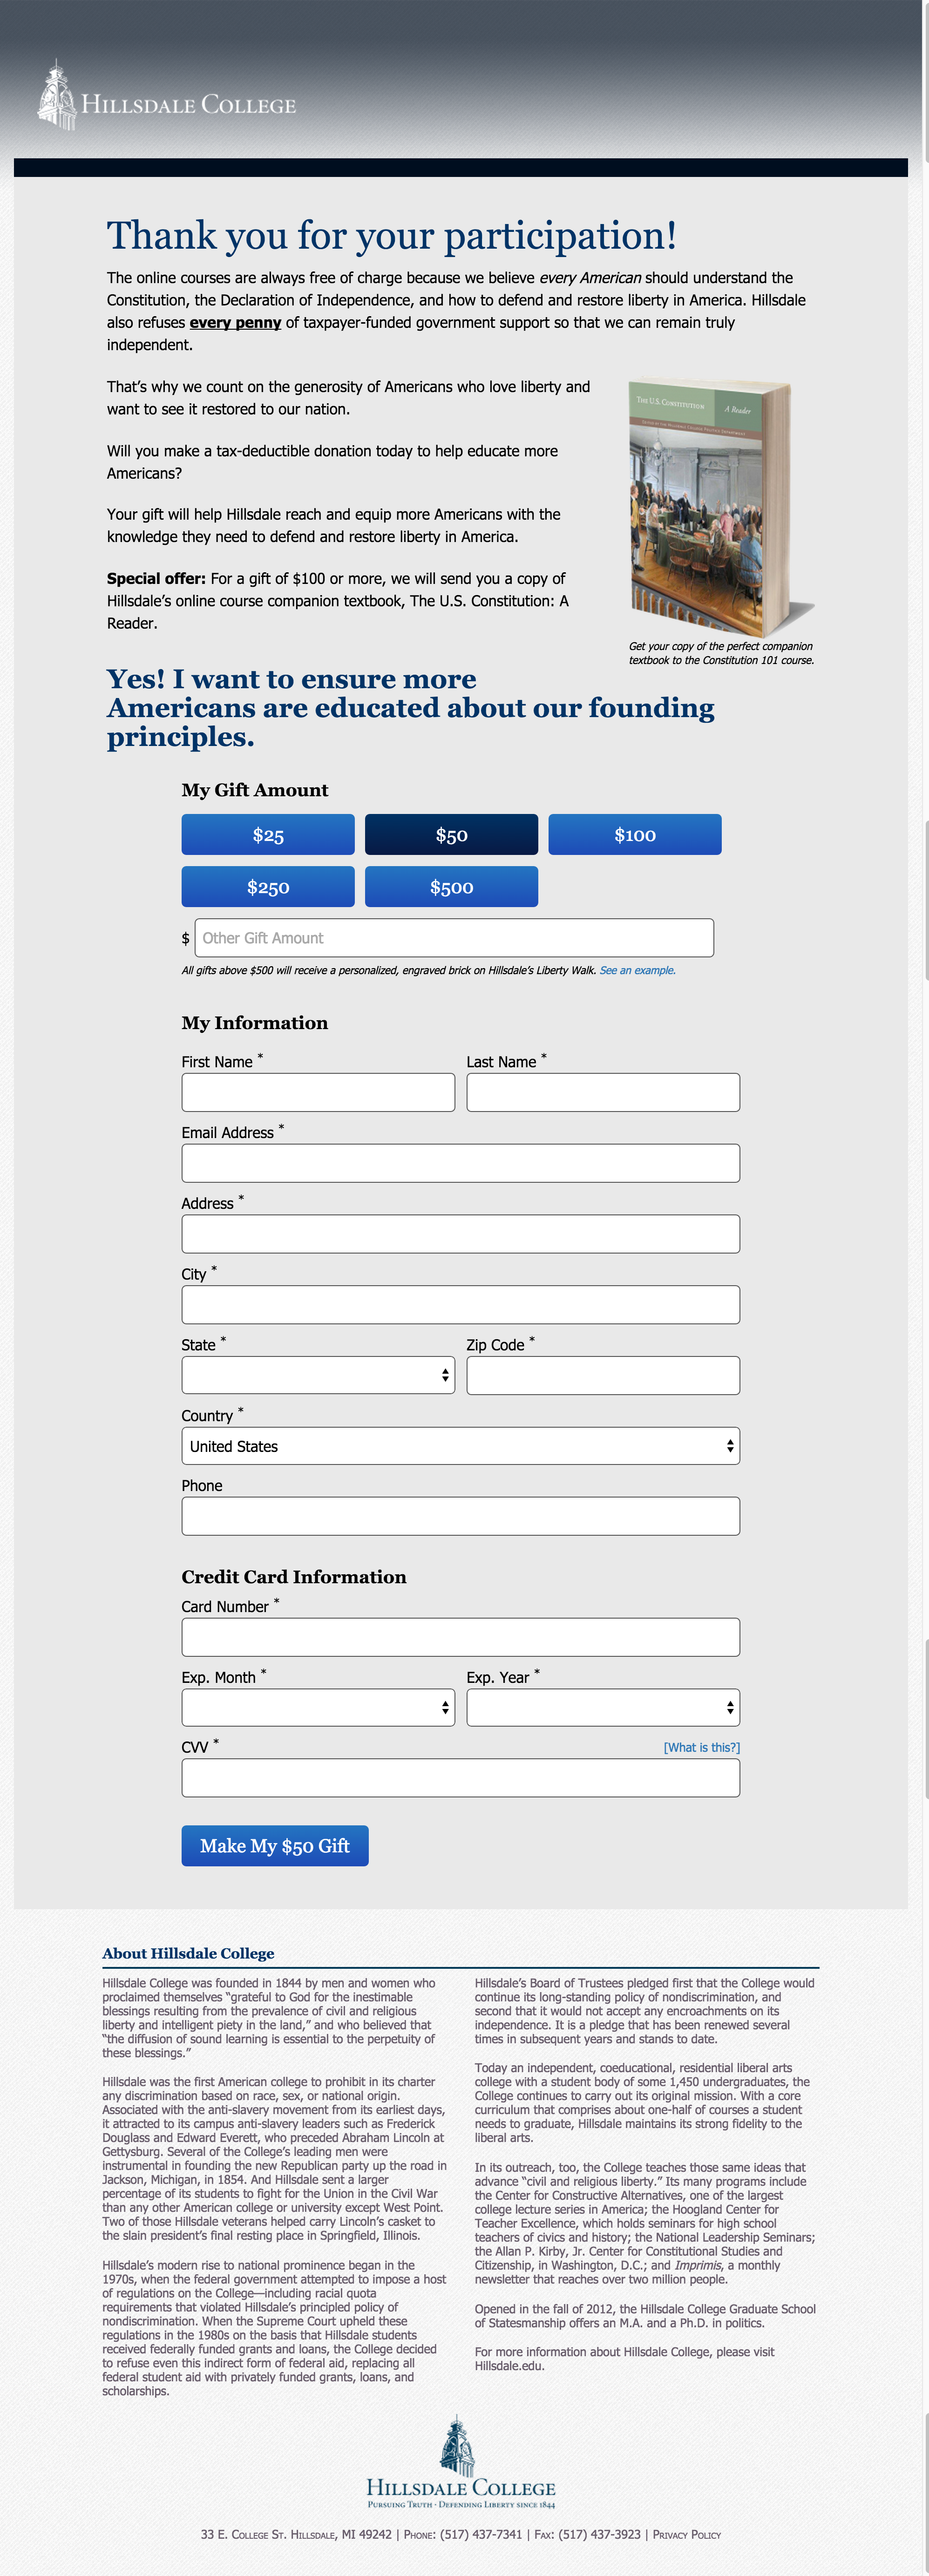Click the What is this? CVV link

(x=701, y=1747)
